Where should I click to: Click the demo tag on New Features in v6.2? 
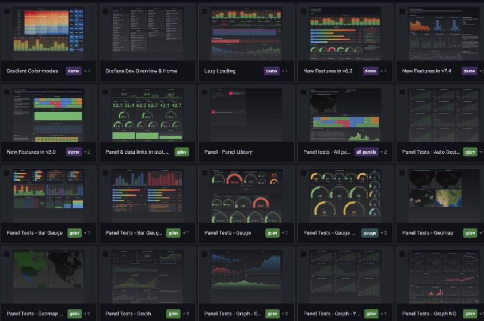pyautogui.click(x=370, y=71)
